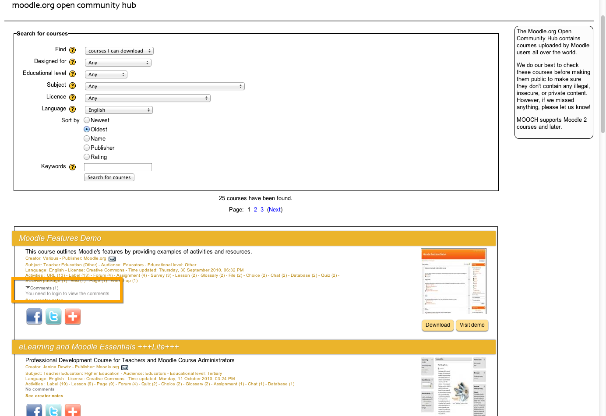Open more sharing options for eLearning Essentials

tap(73, 410)
